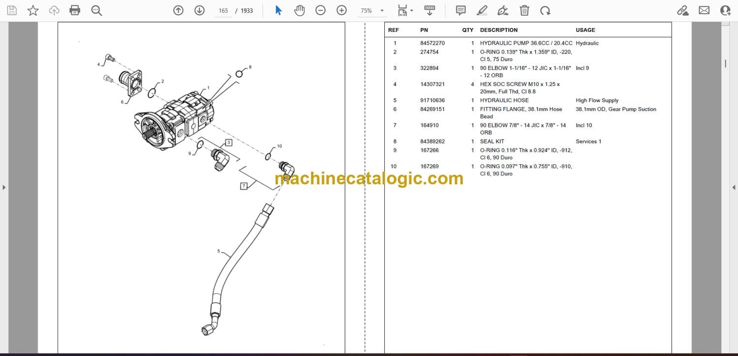Viewport: 738px width, 356px height.
Task: Click the QTY column header
Action: (468, 30)
